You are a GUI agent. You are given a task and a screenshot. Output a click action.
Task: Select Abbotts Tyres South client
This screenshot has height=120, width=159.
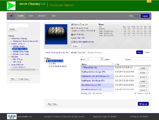21,54
